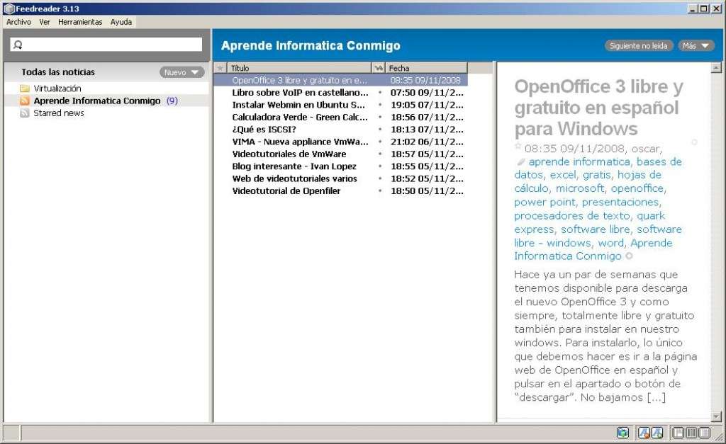Select the single-pane reading view icon
Viewport: 726px width, 444px height.
(704, 433)
